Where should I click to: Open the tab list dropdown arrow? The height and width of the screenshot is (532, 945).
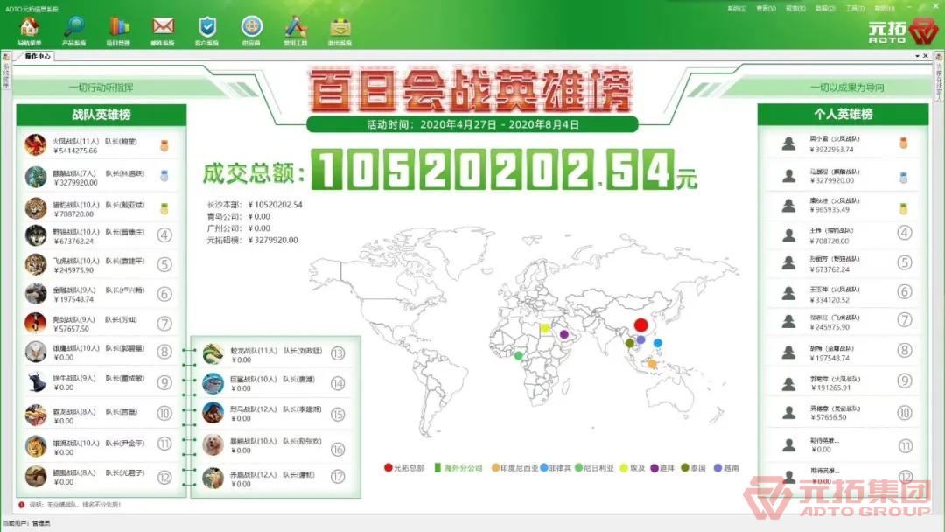pyautogui.click(x=917, y=56)
